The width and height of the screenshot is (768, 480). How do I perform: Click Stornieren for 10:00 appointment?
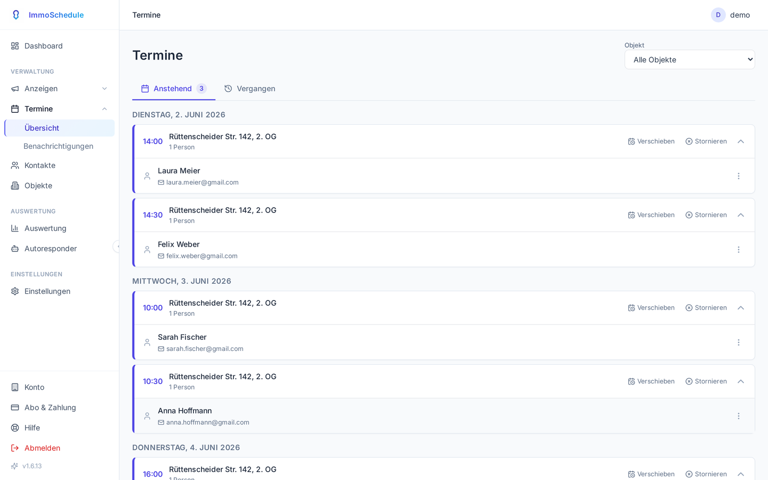[x=706, y=308]
